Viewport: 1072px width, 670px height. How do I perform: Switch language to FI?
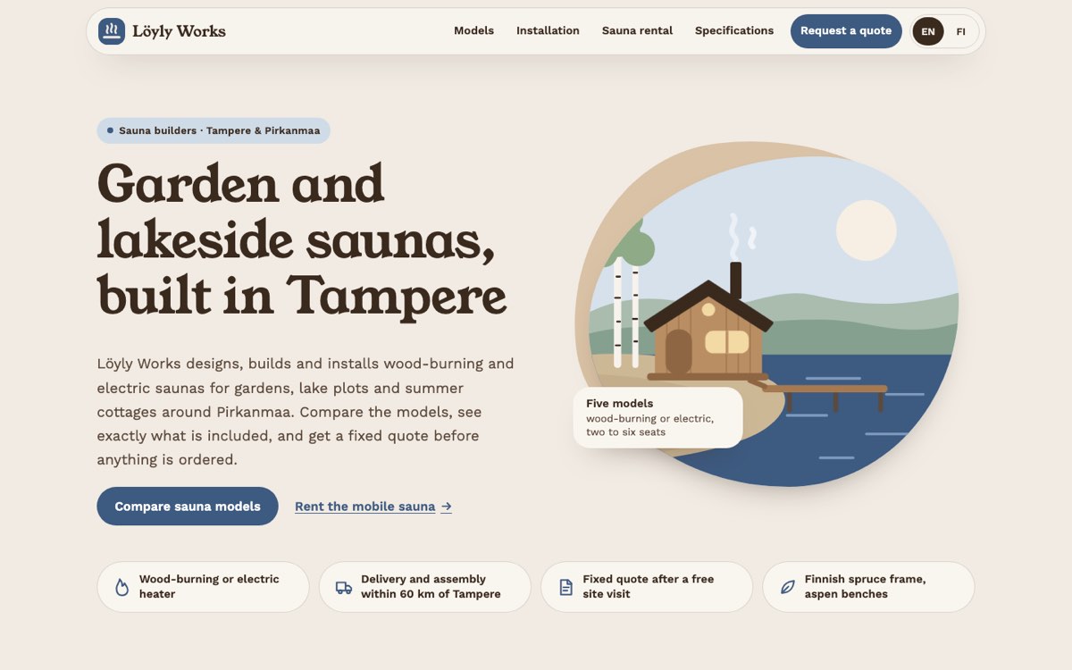pyautogui.click(x=960, y=31)
